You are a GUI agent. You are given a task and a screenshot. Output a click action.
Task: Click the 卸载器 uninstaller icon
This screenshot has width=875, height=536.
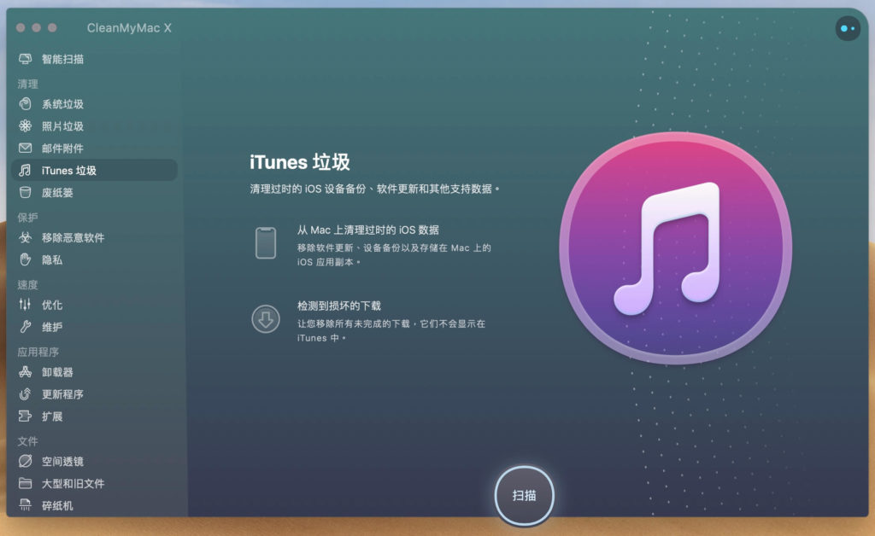25,371
